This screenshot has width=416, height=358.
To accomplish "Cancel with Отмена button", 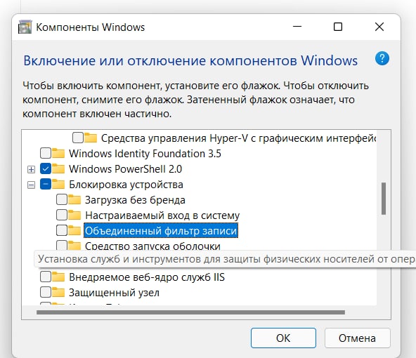I will pyautogui.click(x=357, y=338).
